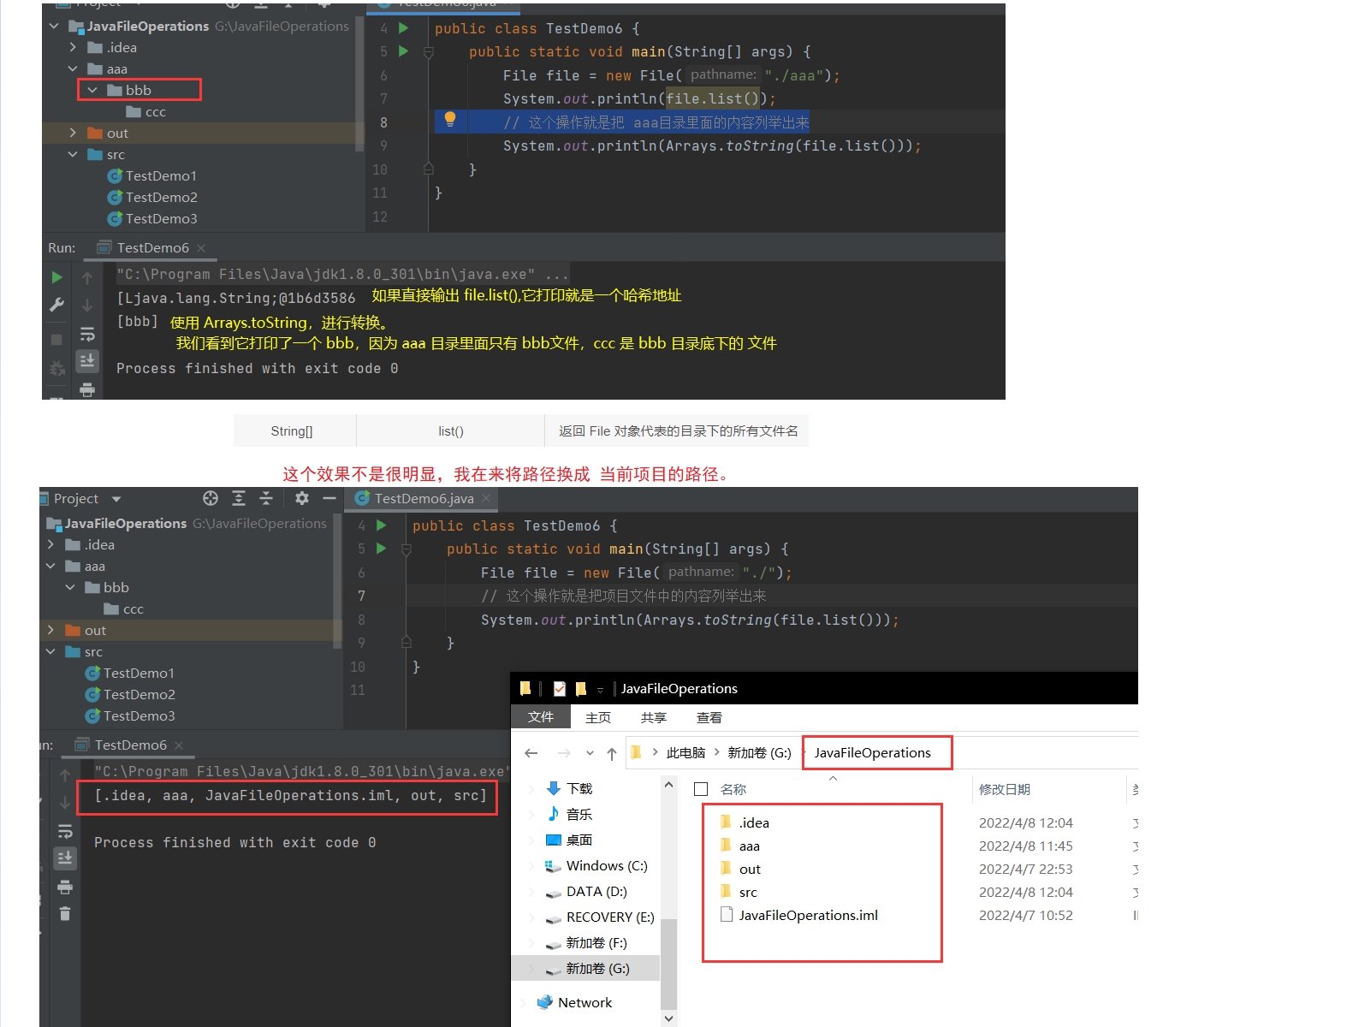Collapse src folder in upper project tree

click(x=73, y=154)
